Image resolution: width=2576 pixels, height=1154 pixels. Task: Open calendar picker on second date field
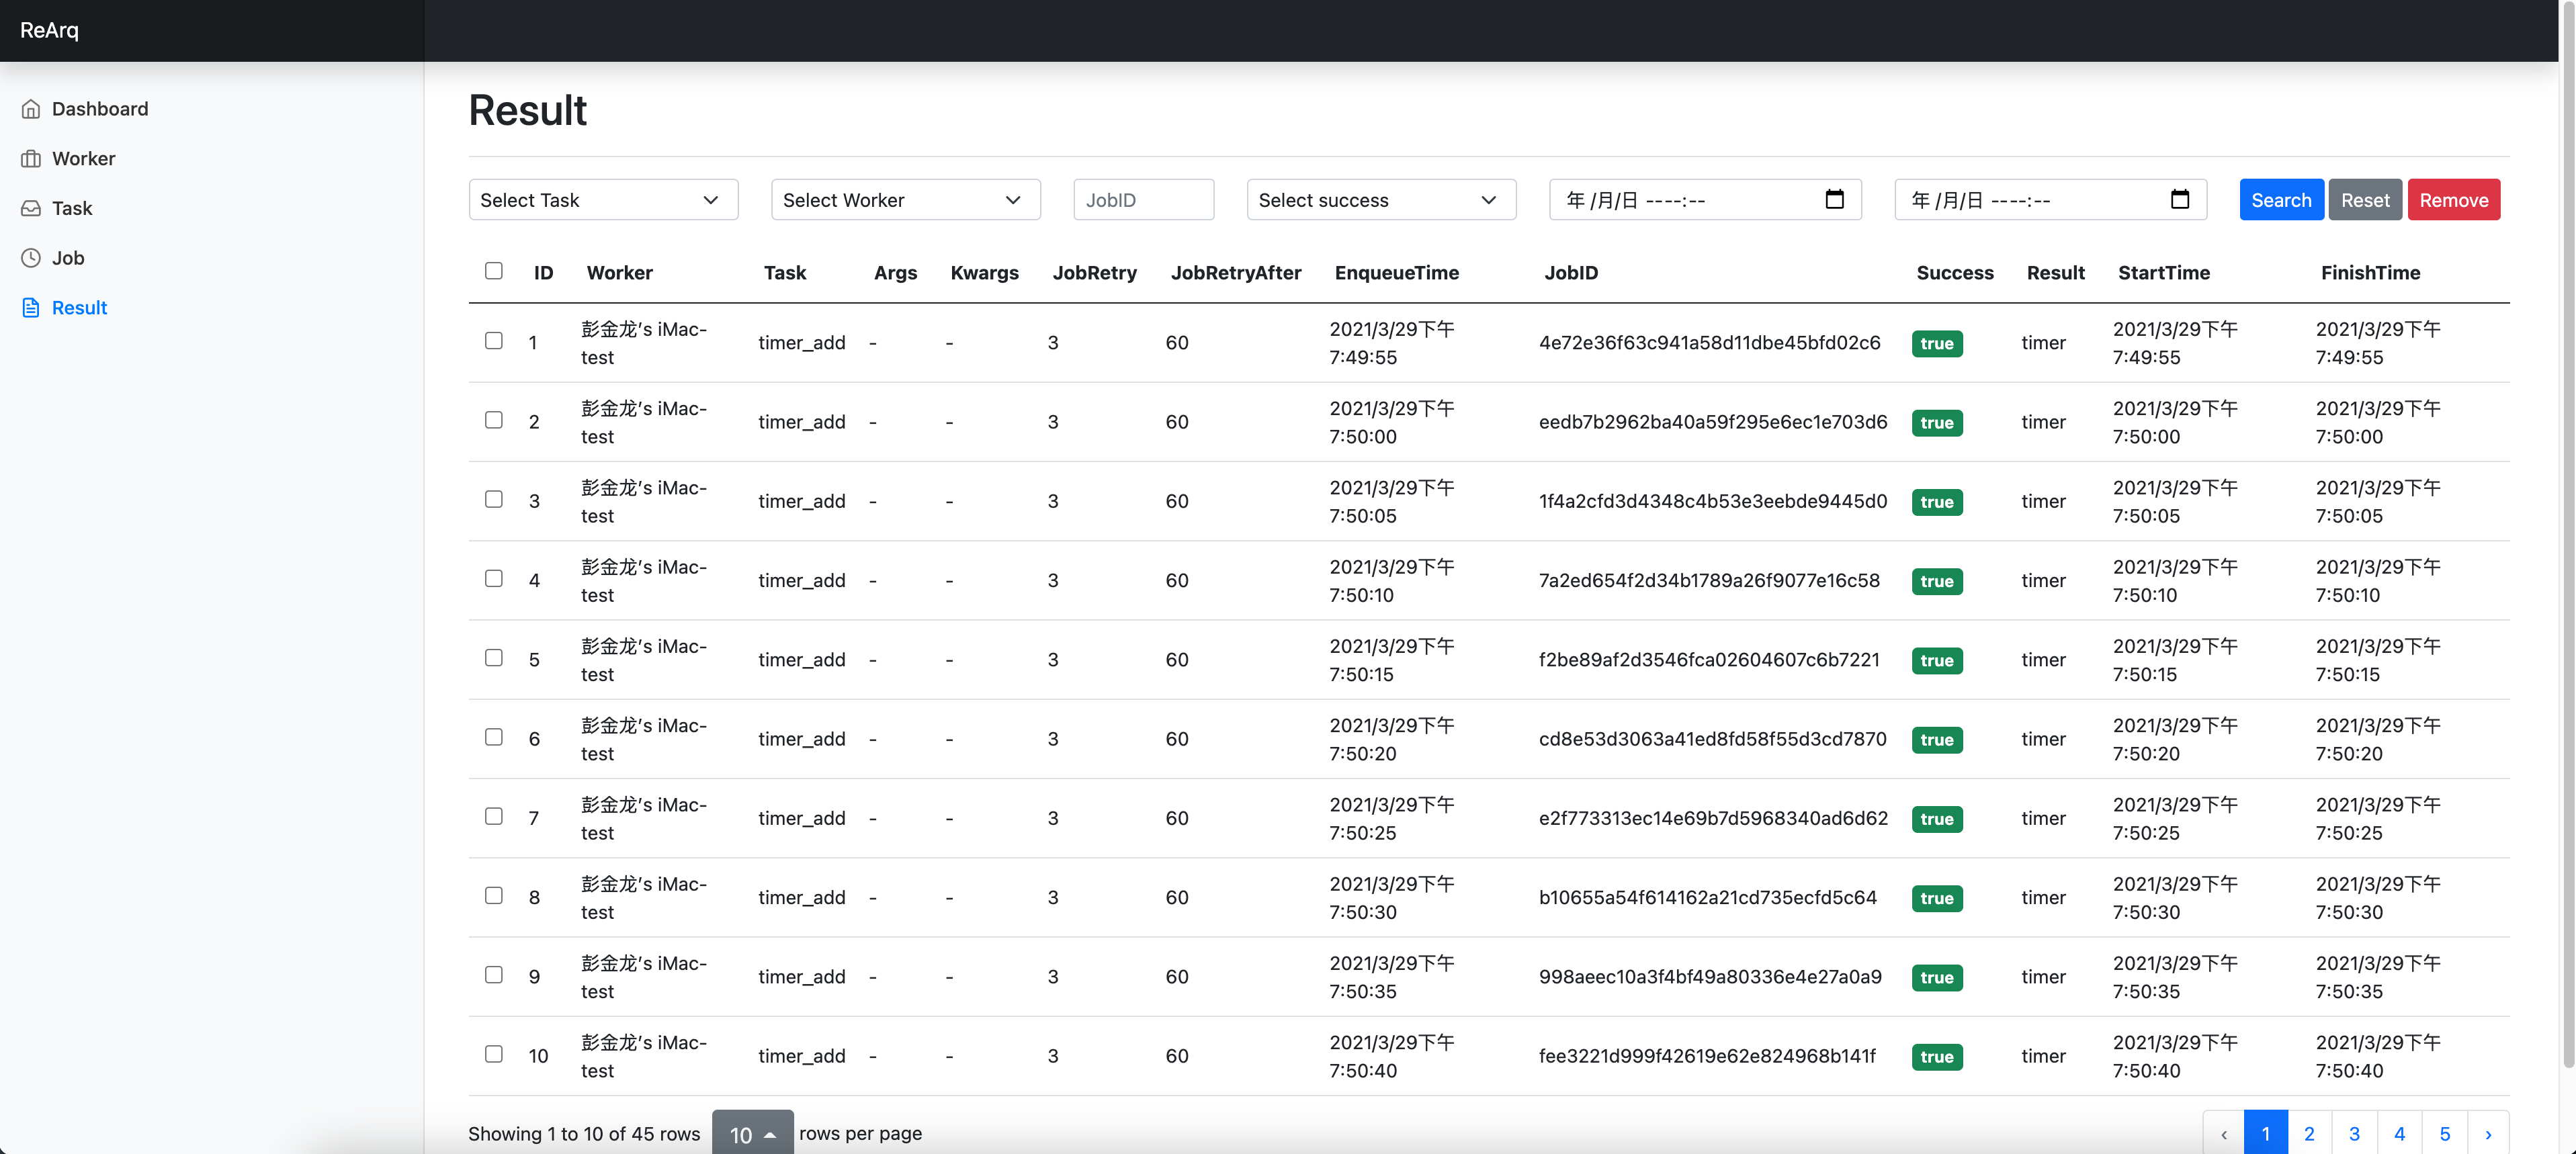coord(2179,200)
